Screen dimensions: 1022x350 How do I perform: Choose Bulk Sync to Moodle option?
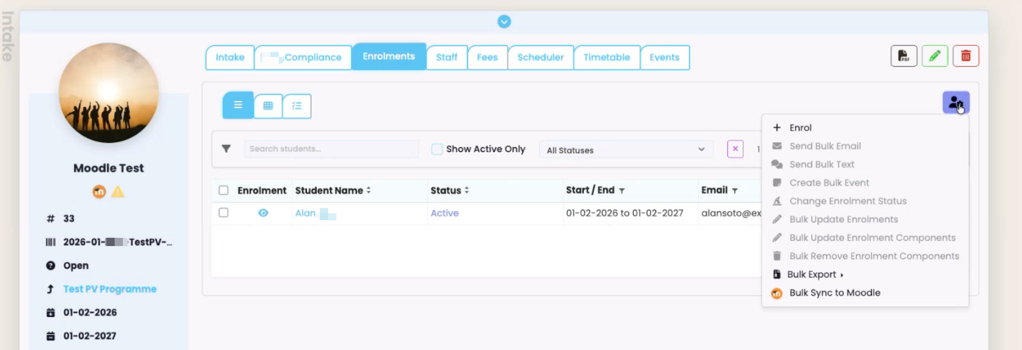coord(834,293)
